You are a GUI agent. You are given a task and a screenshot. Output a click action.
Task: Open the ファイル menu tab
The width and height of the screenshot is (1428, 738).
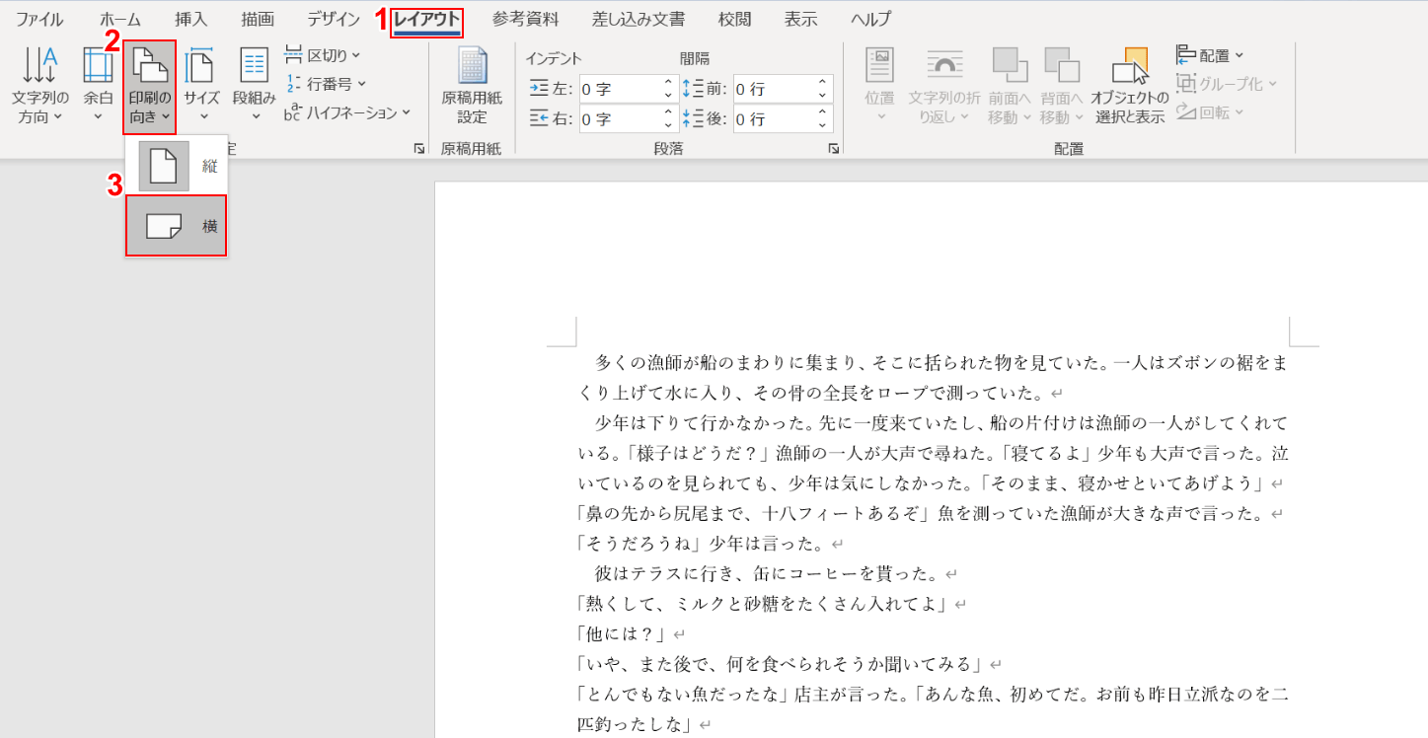[x=39, y=19]
